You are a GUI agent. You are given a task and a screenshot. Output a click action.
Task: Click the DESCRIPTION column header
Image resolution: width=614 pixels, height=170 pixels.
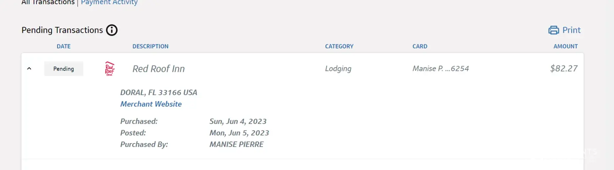pos(150,46)
